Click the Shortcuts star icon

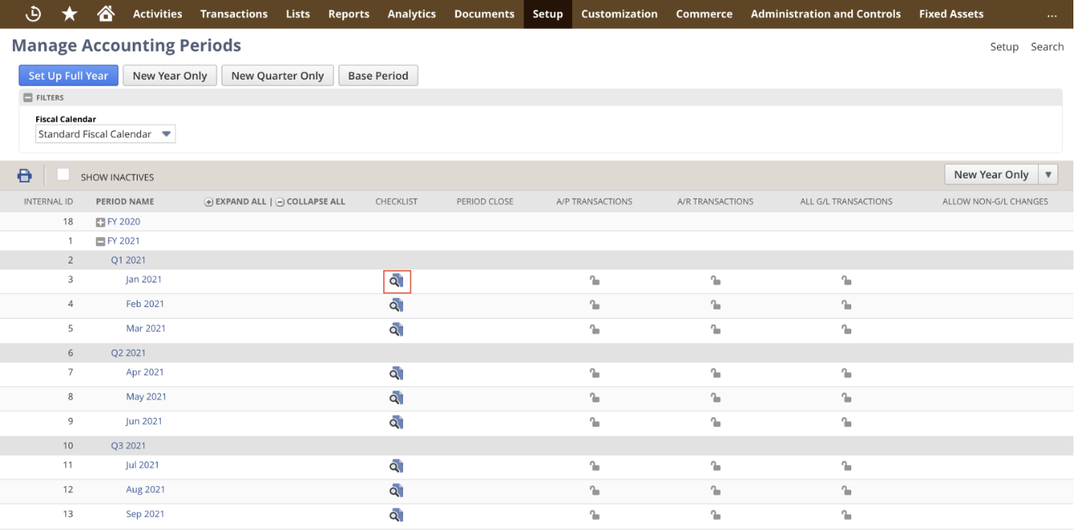pos(69,14)
